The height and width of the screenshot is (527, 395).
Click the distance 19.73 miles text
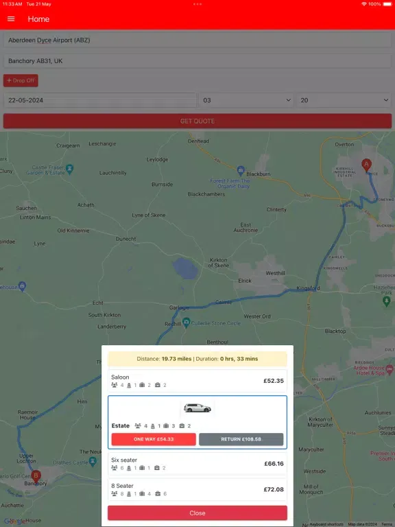click(x=176, y=359)
